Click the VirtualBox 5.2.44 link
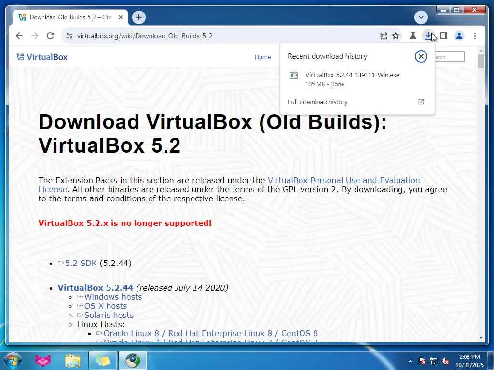The image size is (494, 370). pyautogui.click(x=96, y=288)
